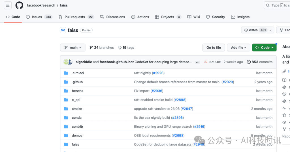
Task: Expand the green Code dropdown button
Action: point(264,47)
